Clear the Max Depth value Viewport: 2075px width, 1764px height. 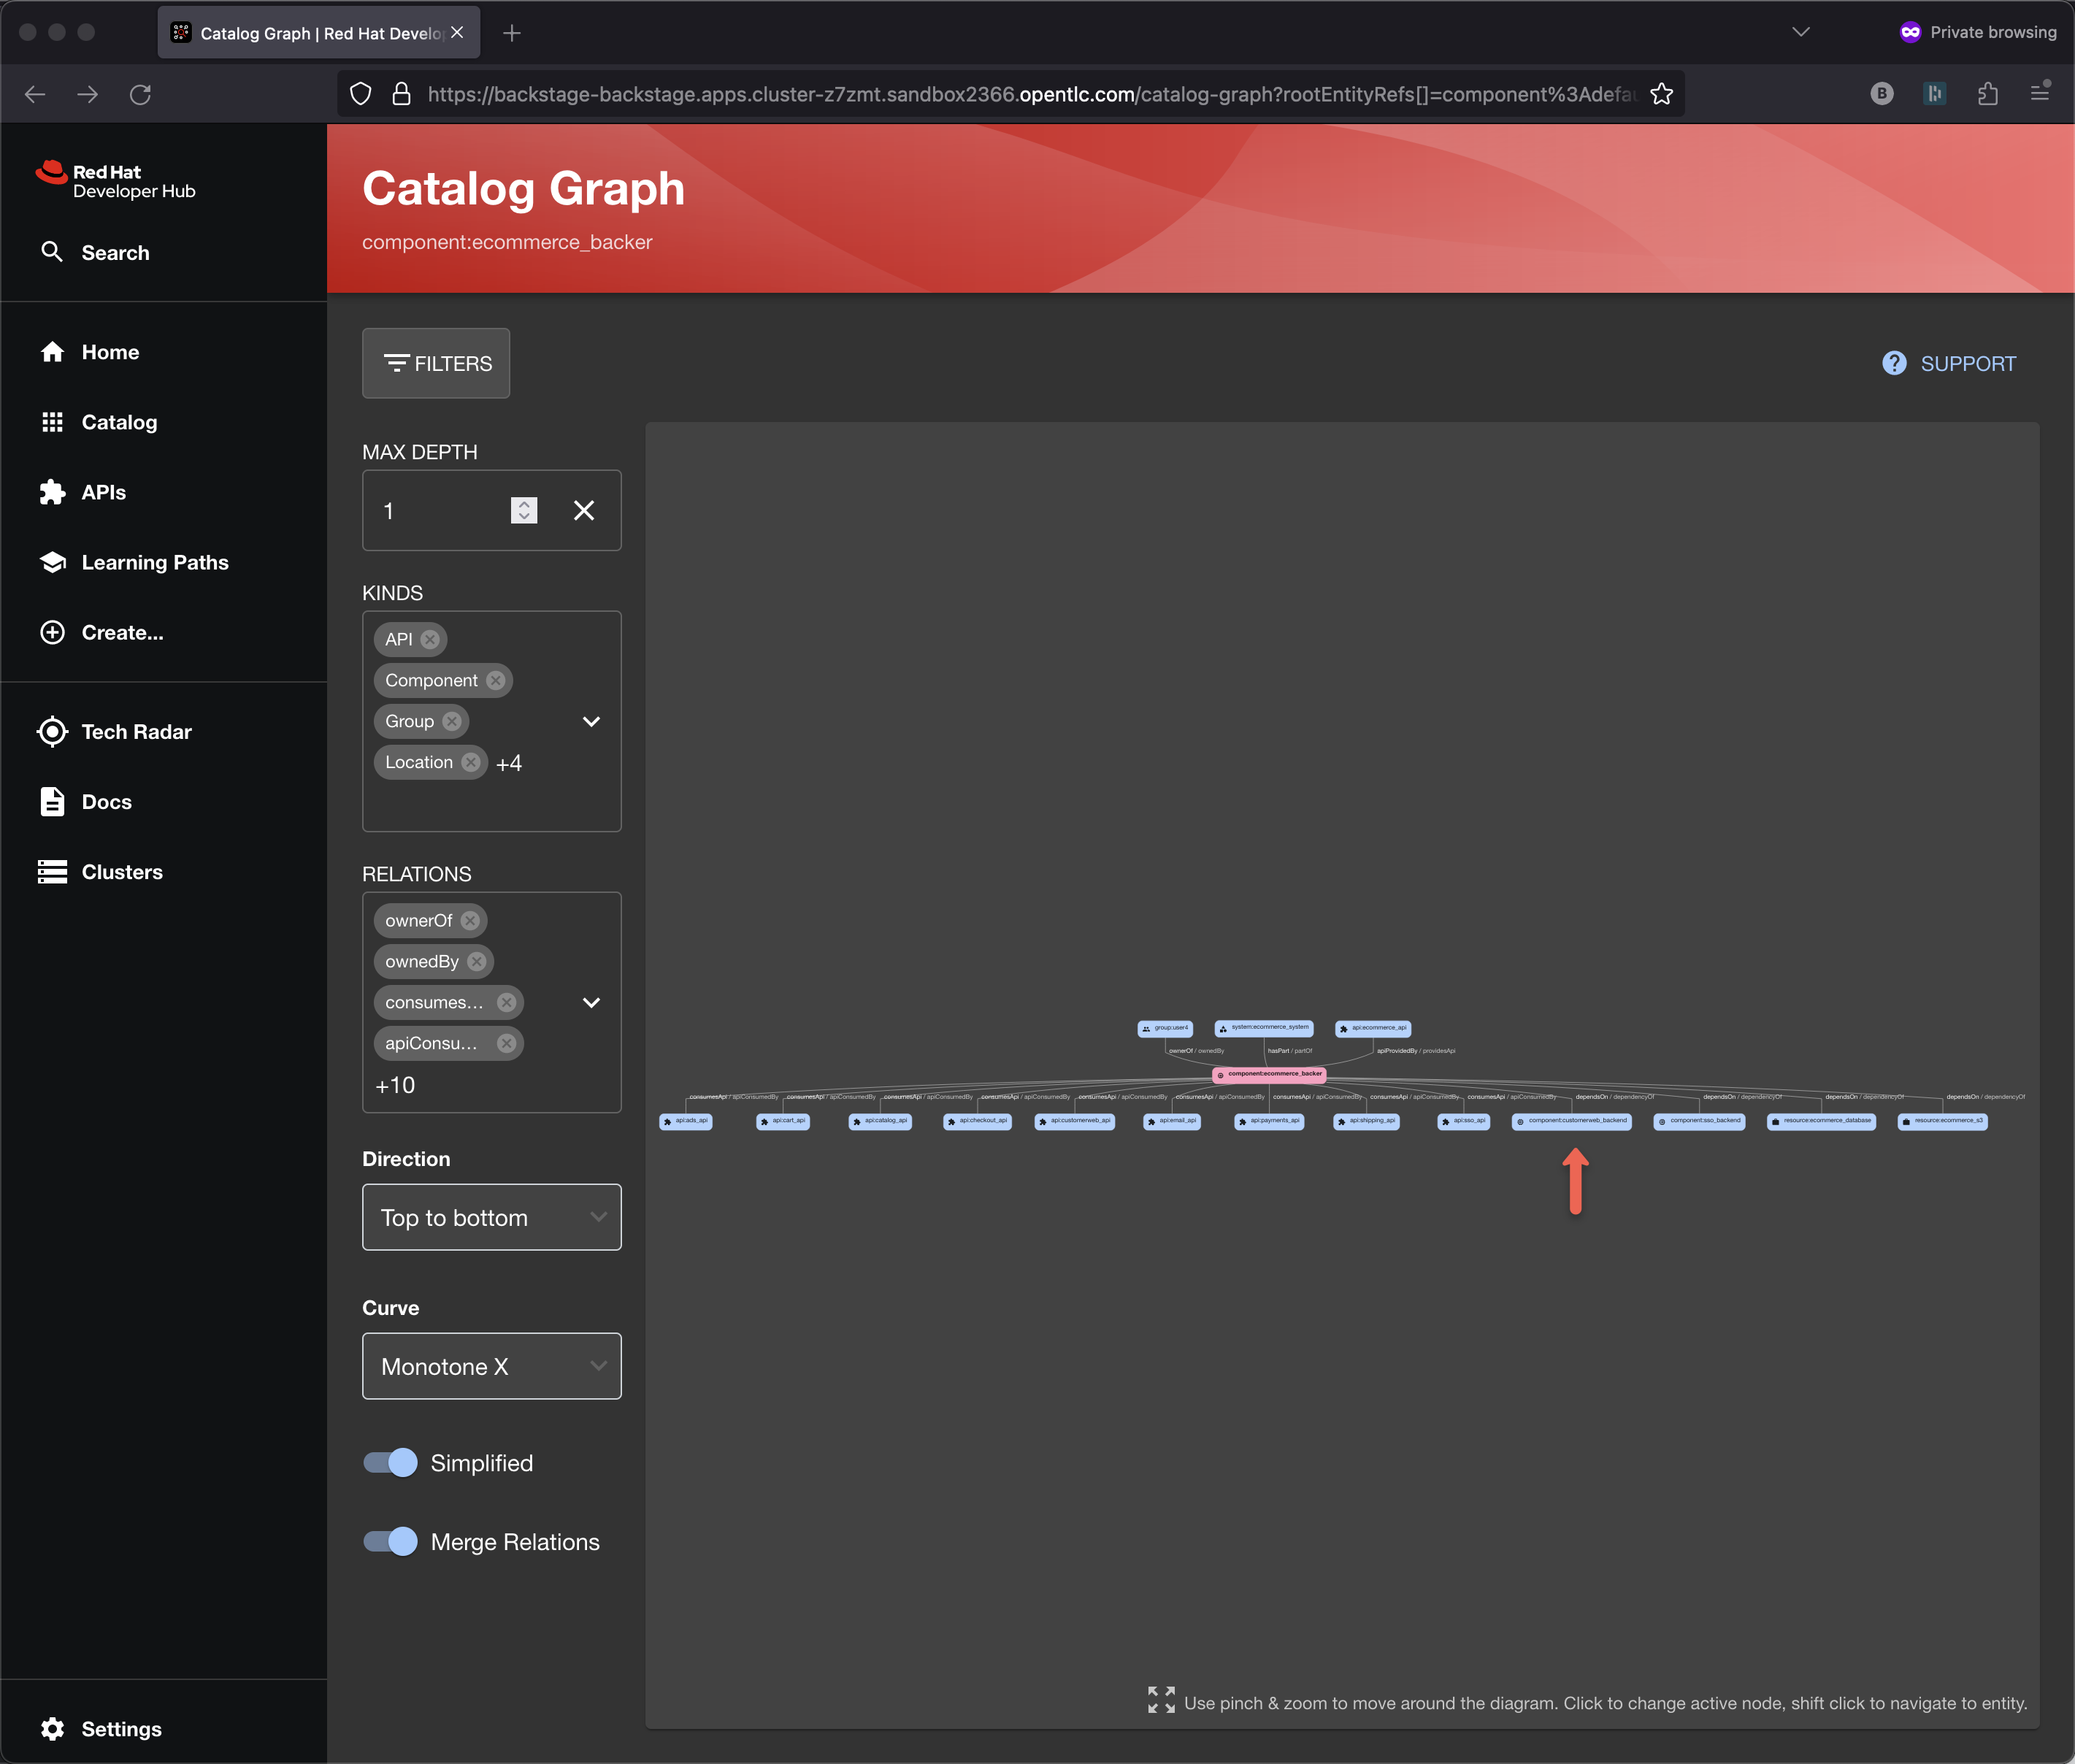point(584,511)
